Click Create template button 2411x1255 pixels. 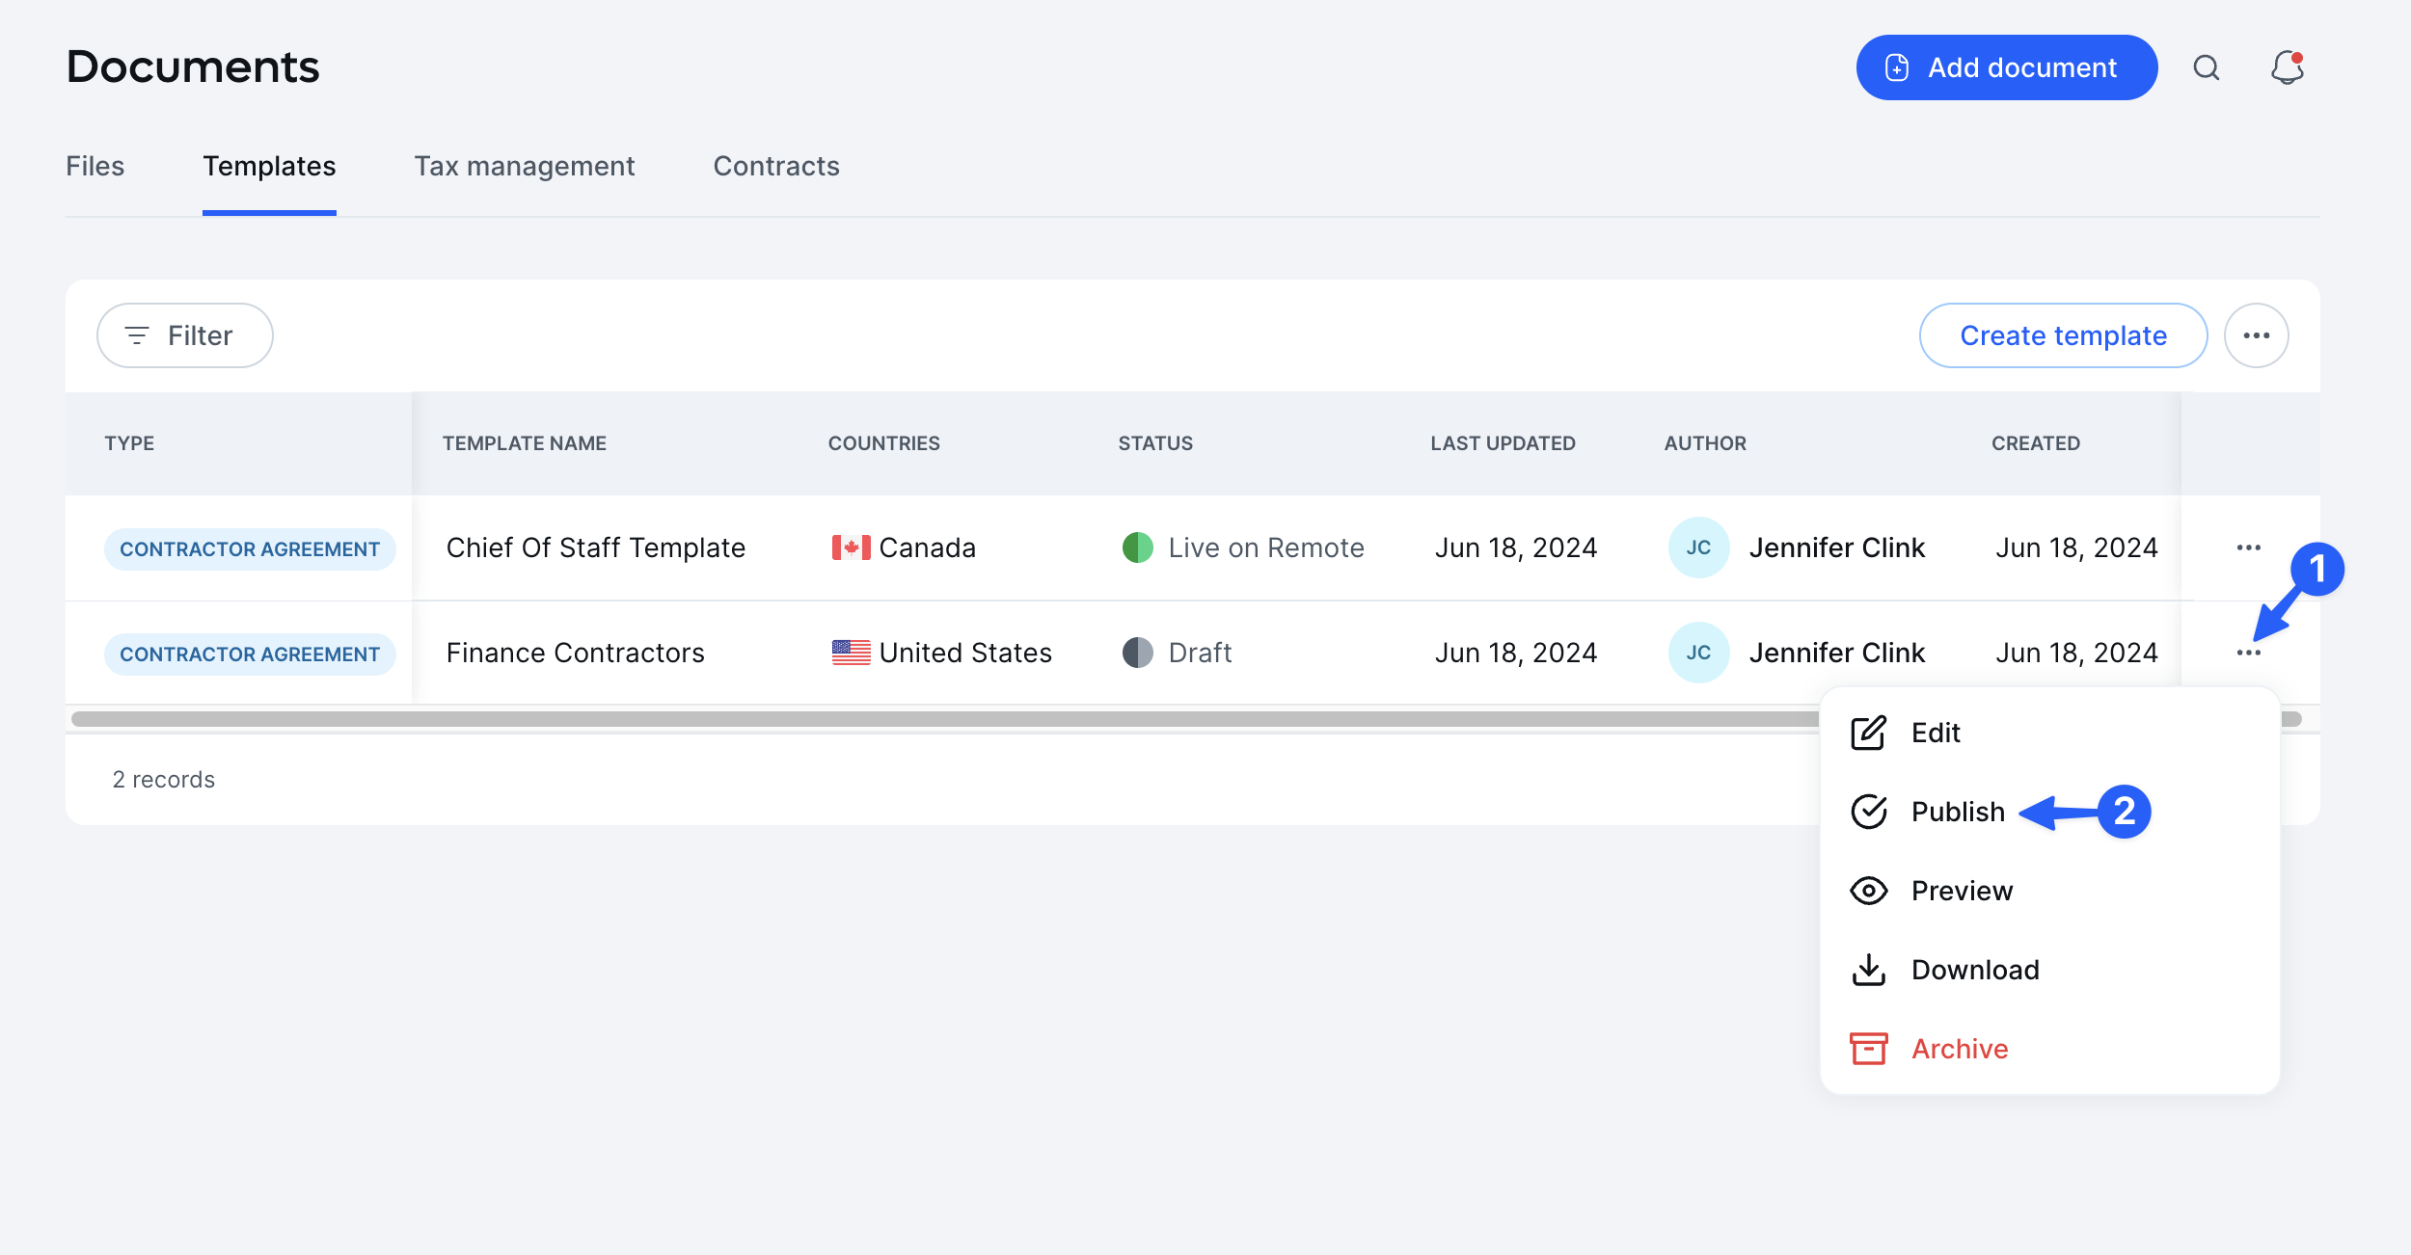2064,335
